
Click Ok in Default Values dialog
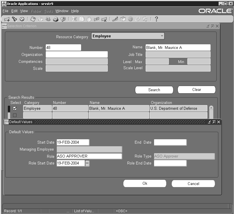point(145,183)
